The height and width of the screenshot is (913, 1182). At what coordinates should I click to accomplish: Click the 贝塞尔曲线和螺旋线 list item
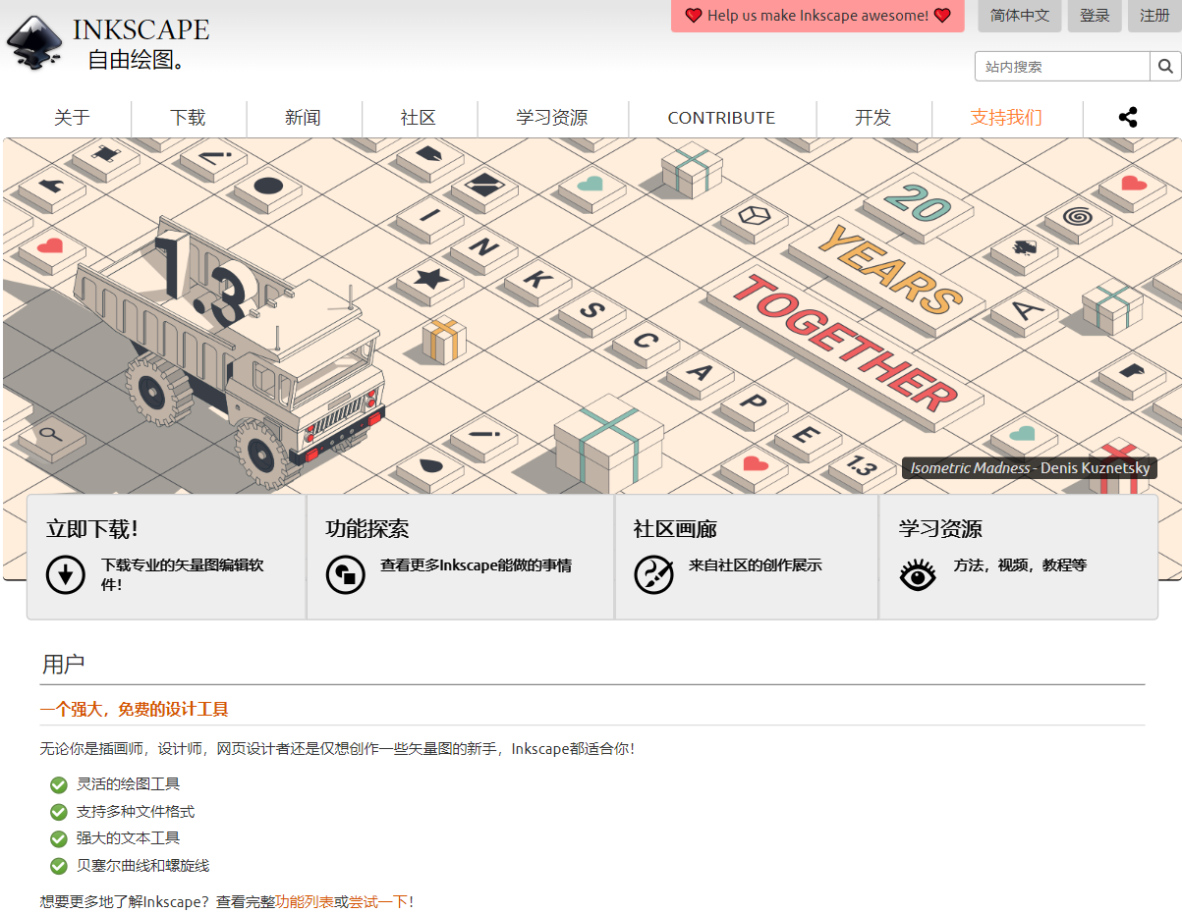(x=142, y=866)
